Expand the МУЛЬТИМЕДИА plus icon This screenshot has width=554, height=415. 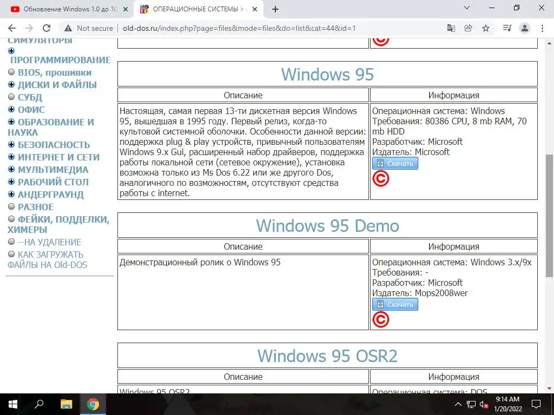11,169
